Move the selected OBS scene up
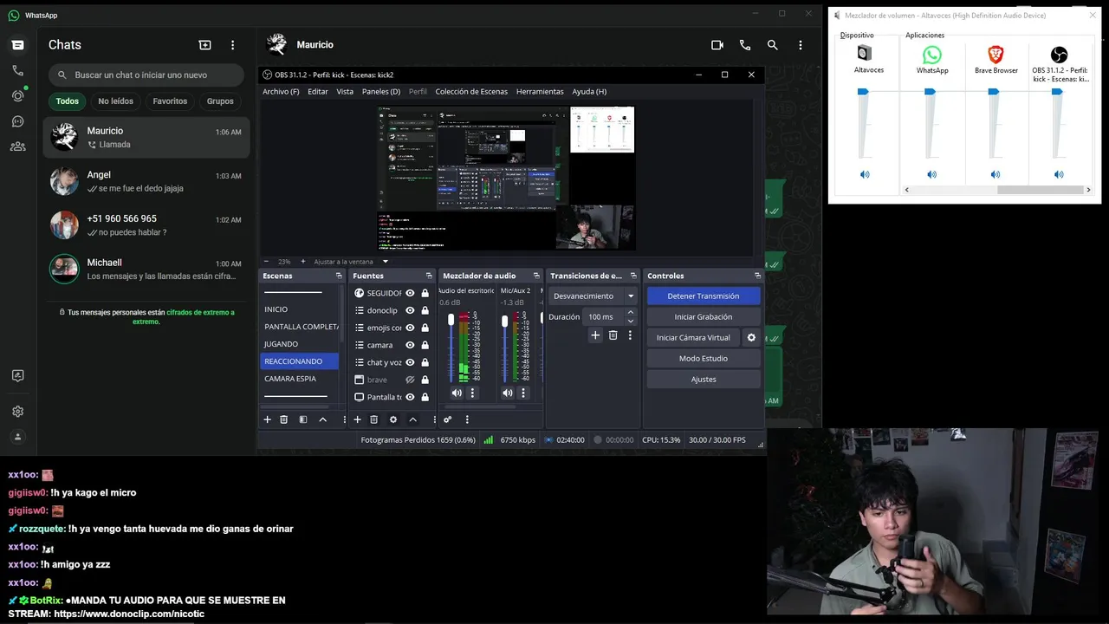Viewport: 1109px width, 624px height. tap(322, 419)
